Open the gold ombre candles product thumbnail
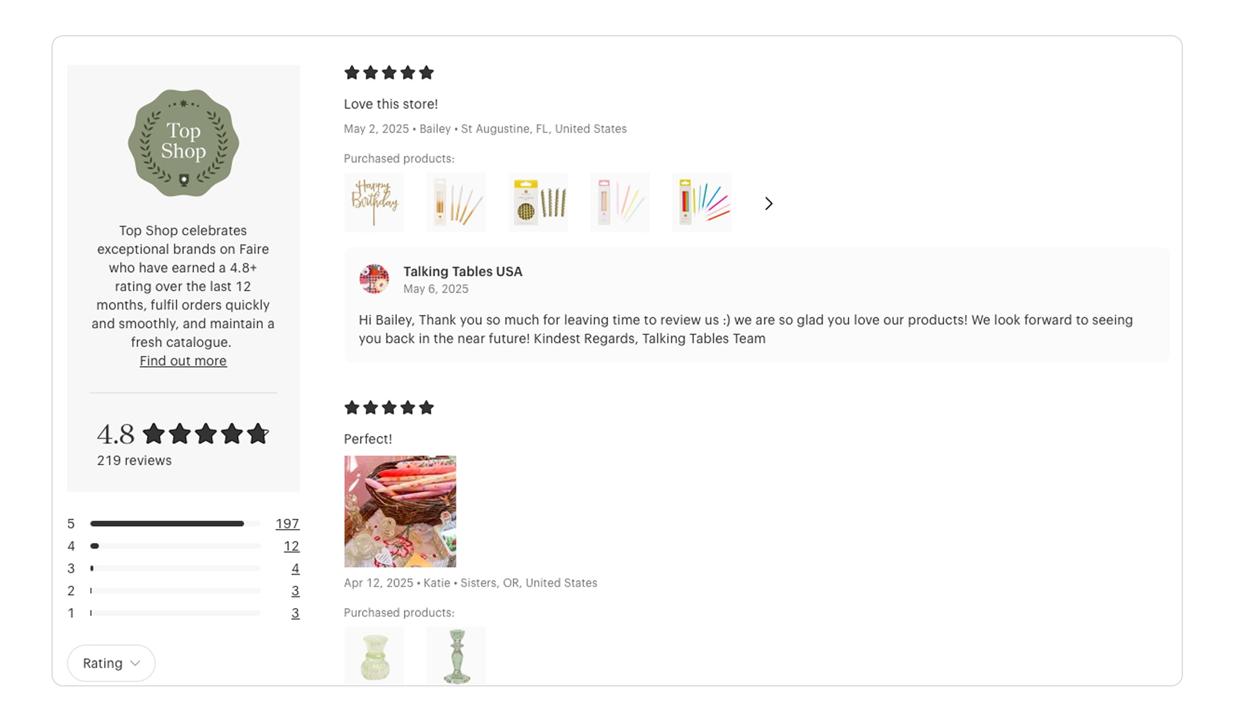Screen dimensions: 1235x721 [456, 202]
